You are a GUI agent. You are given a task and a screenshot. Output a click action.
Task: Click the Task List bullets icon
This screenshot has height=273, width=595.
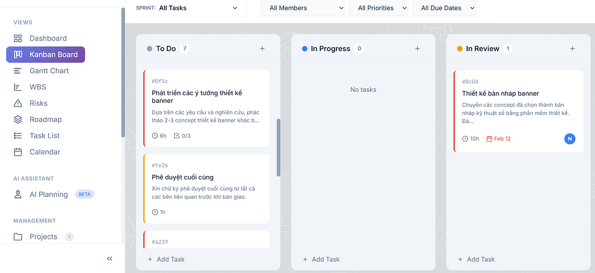[x=18, y=136]
